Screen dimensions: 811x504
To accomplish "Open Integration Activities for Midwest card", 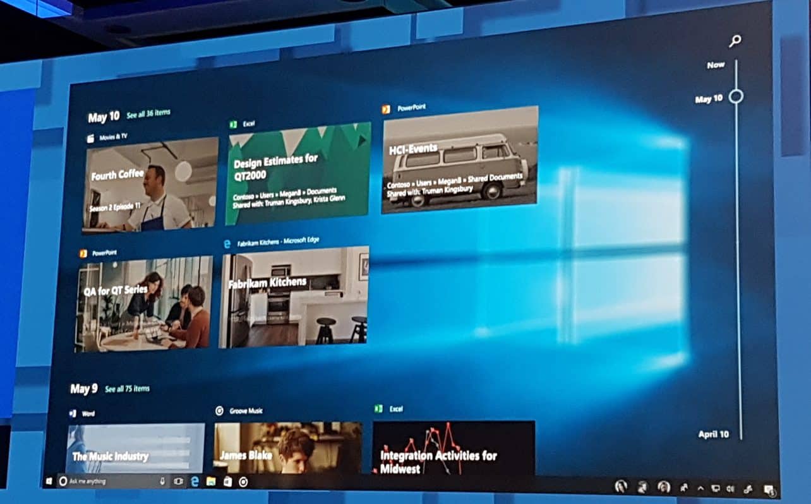I will coord(454,448).
